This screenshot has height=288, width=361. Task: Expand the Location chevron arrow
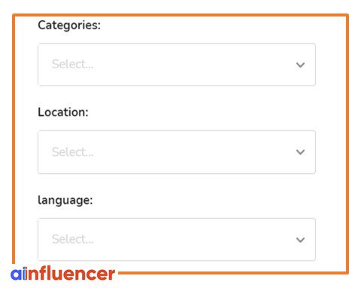300,152
